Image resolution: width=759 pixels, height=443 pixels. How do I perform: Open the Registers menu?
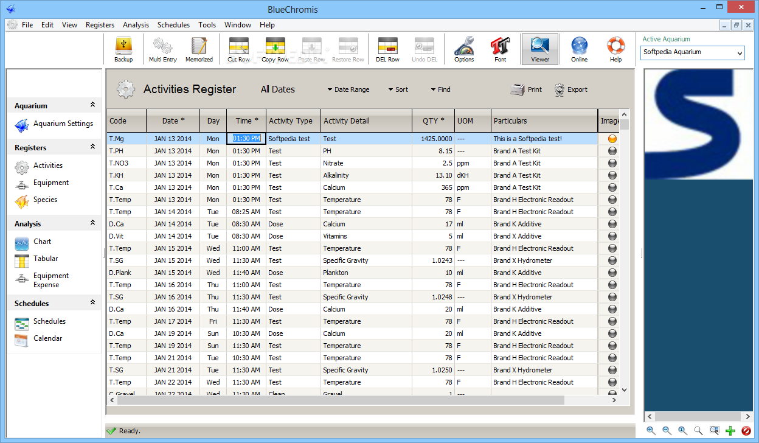click(100, 25)
